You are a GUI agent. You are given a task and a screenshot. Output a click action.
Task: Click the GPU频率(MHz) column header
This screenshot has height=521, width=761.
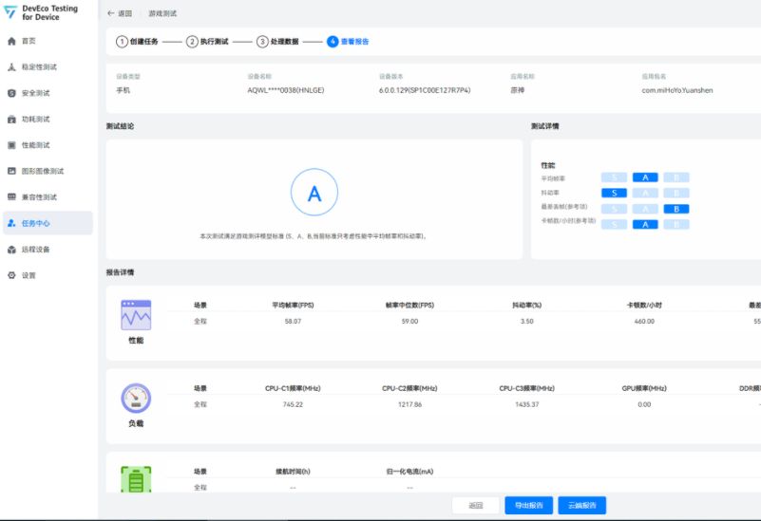click(x=644, y=388)
